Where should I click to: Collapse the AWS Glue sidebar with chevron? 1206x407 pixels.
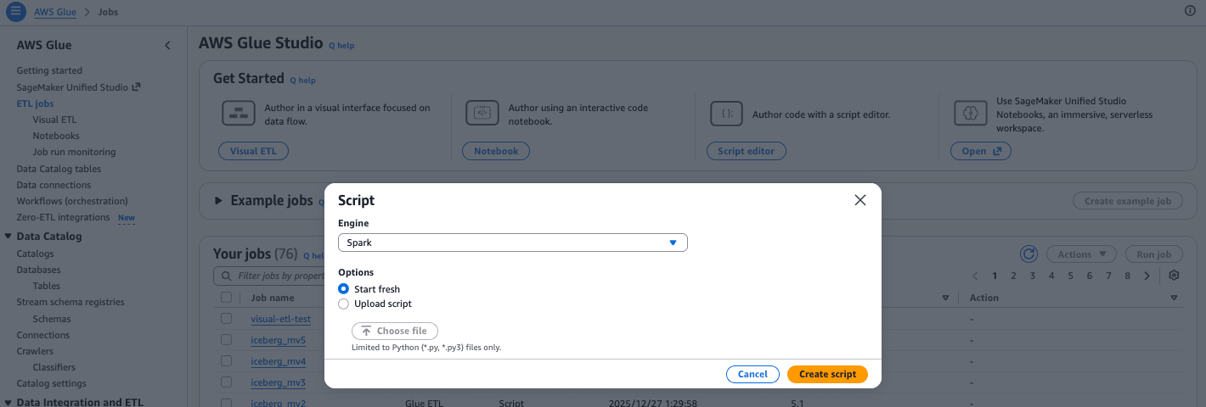pos(167,45)
